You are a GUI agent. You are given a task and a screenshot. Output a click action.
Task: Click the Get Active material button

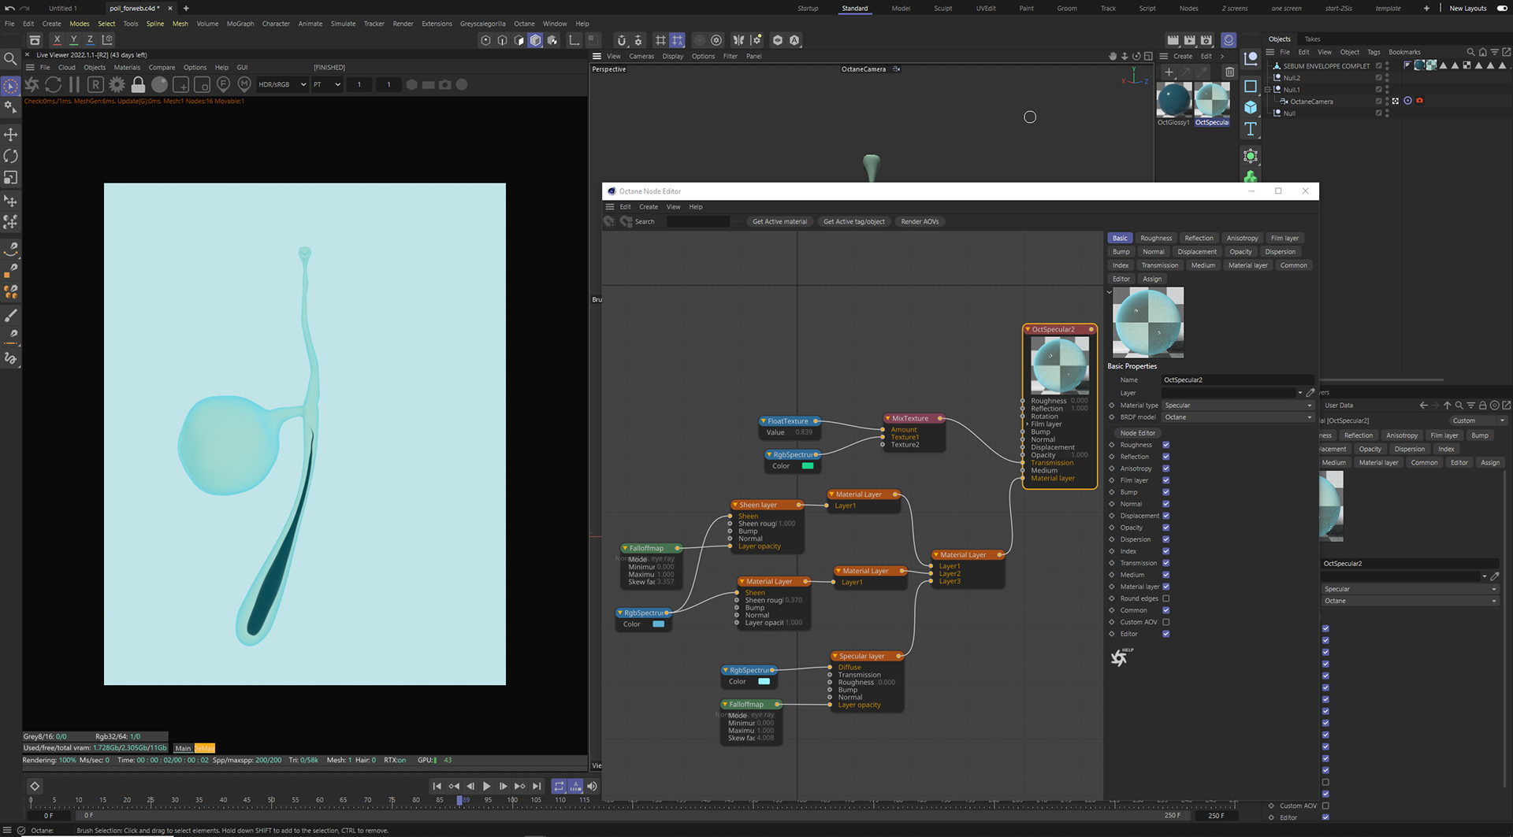click(x=779, y=222)
